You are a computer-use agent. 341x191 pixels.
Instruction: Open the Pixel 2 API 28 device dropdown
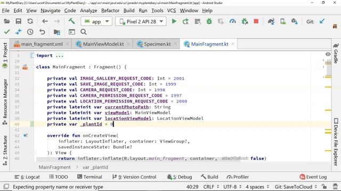click(141, 21)
